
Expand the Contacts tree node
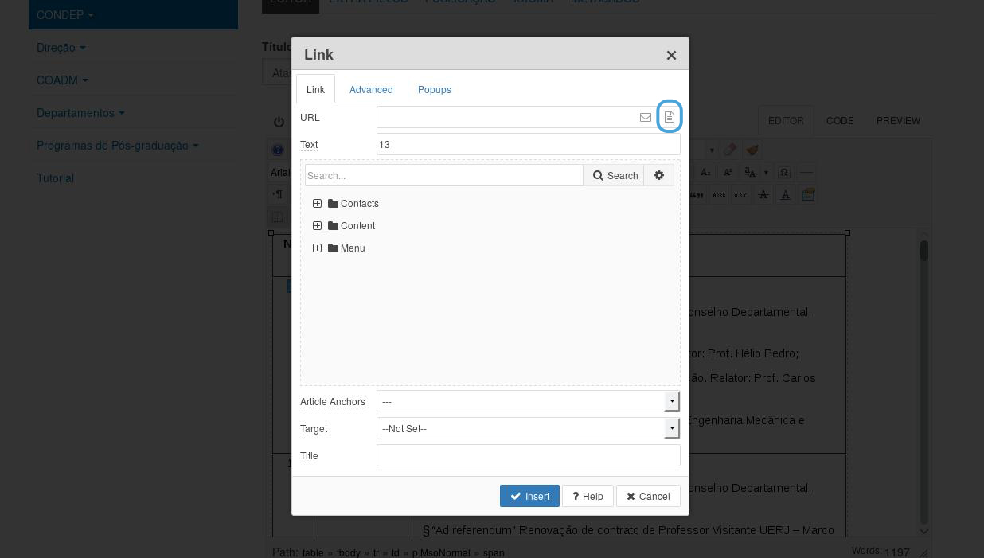[x=317, y=204]
